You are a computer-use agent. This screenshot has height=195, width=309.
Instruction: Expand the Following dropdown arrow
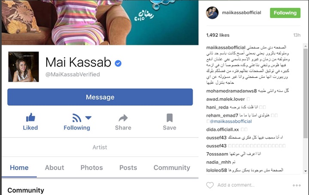88,118
